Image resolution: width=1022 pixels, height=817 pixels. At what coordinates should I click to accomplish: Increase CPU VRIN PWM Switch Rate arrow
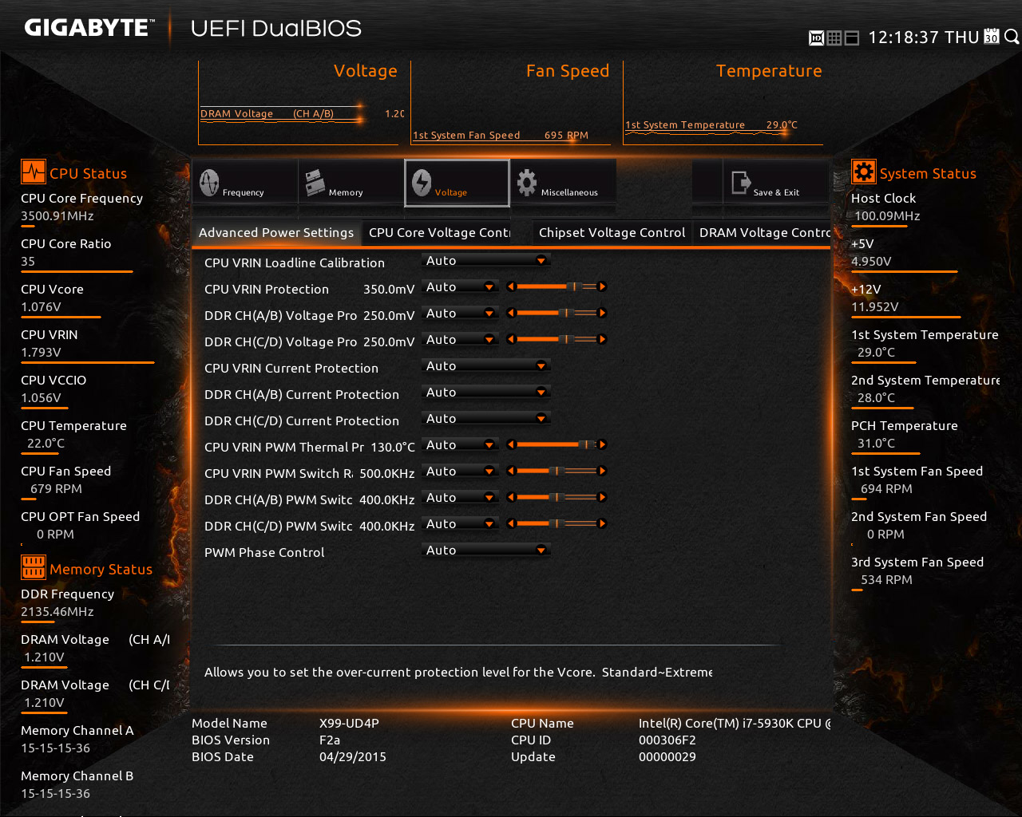pos(602,471)
